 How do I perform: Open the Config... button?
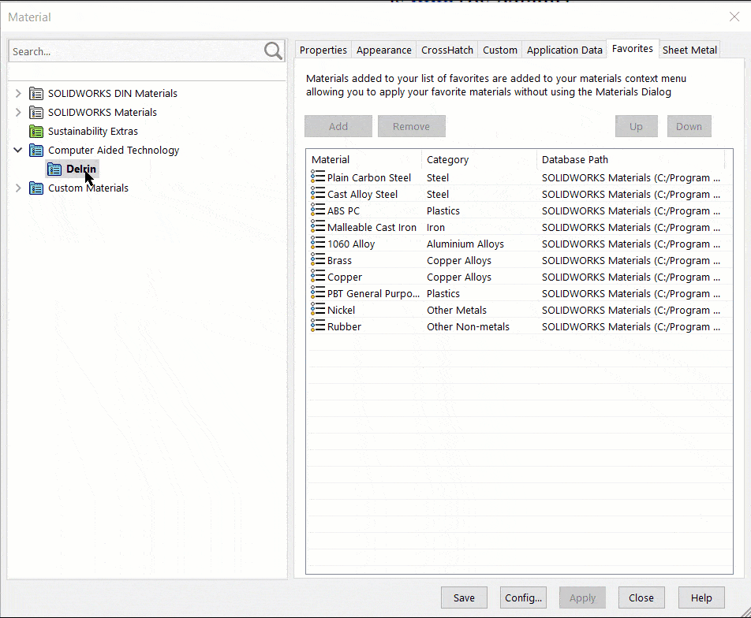(523, 598)
